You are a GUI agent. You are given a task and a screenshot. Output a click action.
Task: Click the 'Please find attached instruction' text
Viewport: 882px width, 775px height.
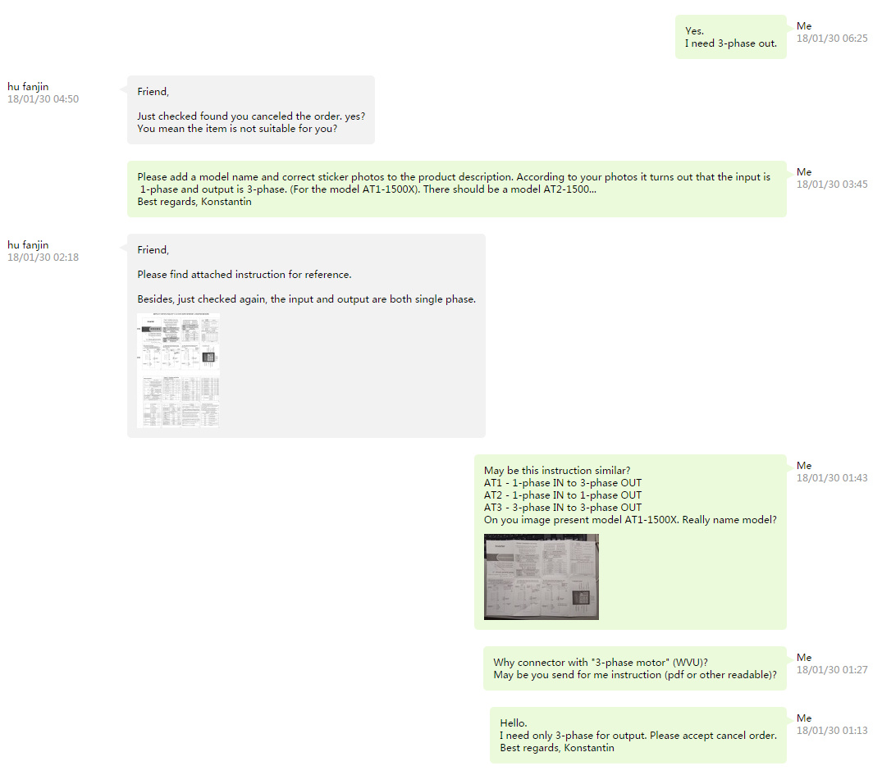point(244,275)
